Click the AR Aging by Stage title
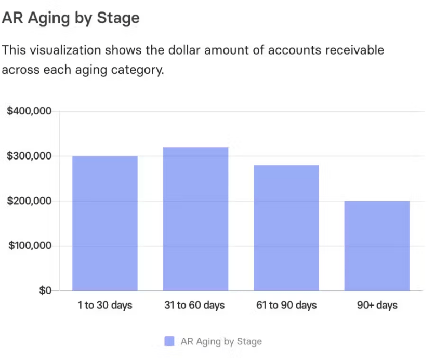435x358 pixels. [71, 18]
